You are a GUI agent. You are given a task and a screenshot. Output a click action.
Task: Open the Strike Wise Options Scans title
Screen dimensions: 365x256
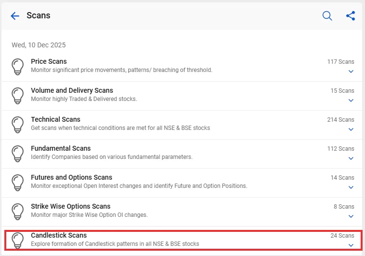click(71, 206)
